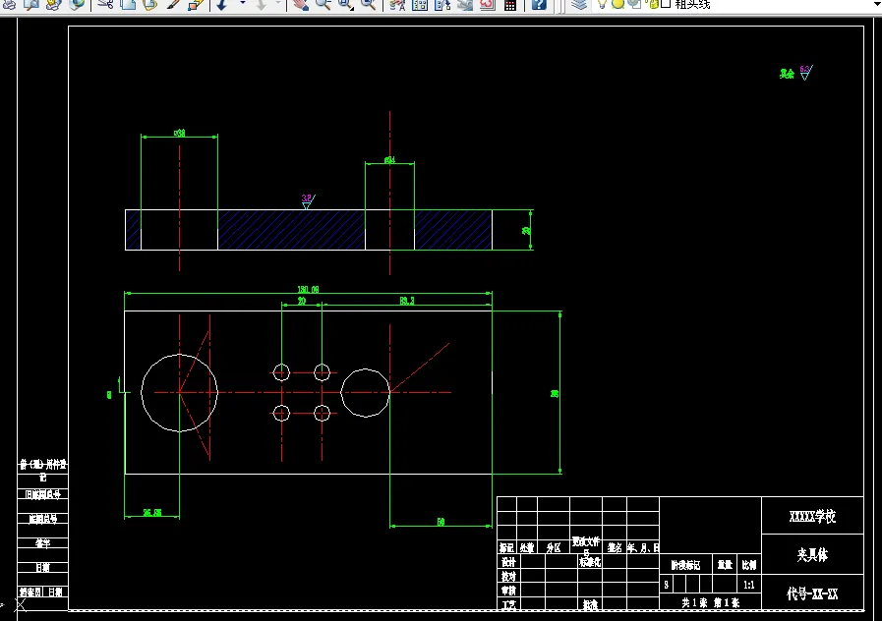Viewport: 882px width, 621px height.
Task: Select the Match Properties paintbrush tool
Action: pos(173,5)
